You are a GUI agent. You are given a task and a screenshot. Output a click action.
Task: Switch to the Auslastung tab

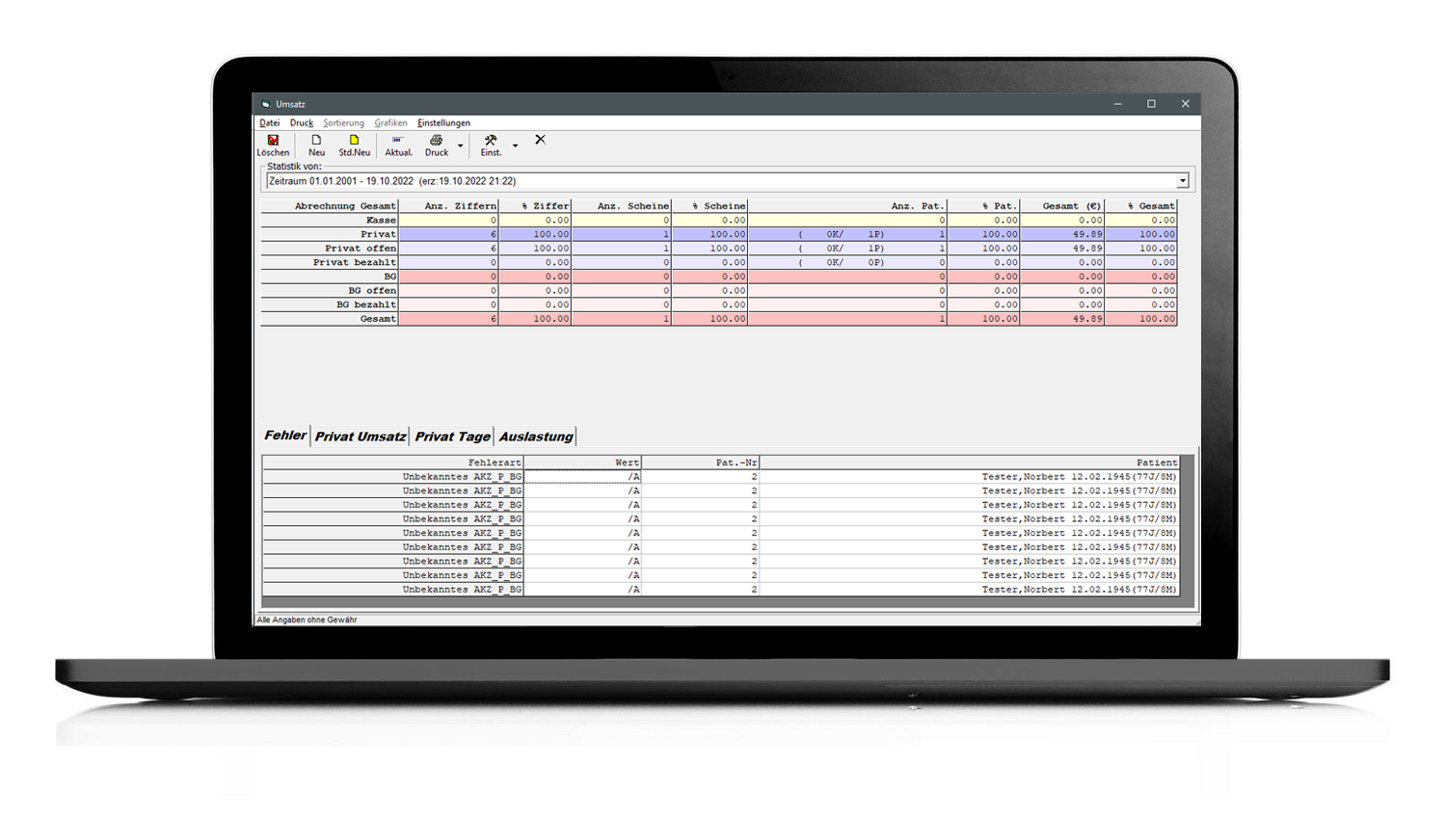(536, 436)
